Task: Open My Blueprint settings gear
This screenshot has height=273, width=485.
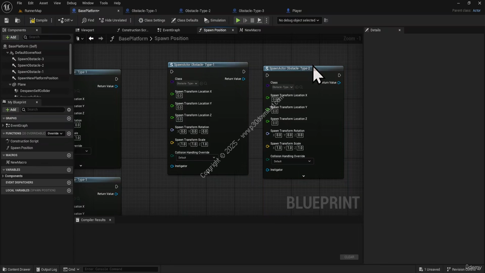Action: click(x=69, y=110)
